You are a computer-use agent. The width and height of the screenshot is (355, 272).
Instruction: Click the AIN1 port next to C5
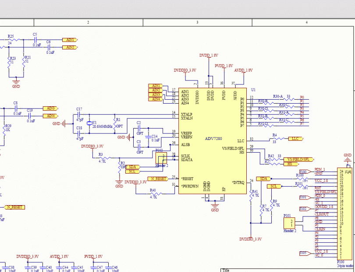70,40
